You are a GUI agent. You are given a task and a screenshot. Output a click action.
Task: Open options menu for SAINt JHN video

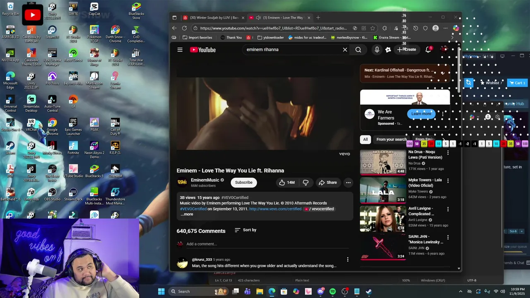pos(448,238)
